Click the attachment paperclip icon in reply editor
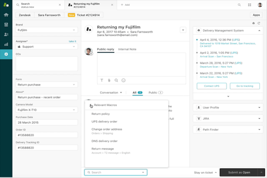267x178 pixels. 109,80
